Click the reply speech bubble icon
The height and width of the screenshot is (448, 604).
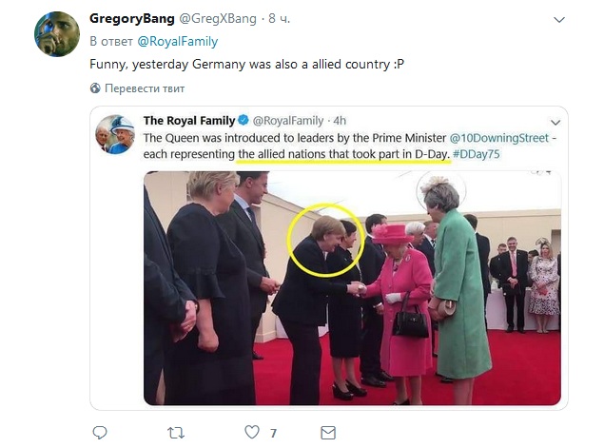[x=98, y=433]
